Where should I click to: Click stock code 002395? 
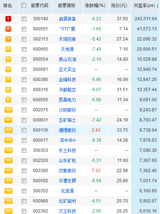tap(40, 171)
